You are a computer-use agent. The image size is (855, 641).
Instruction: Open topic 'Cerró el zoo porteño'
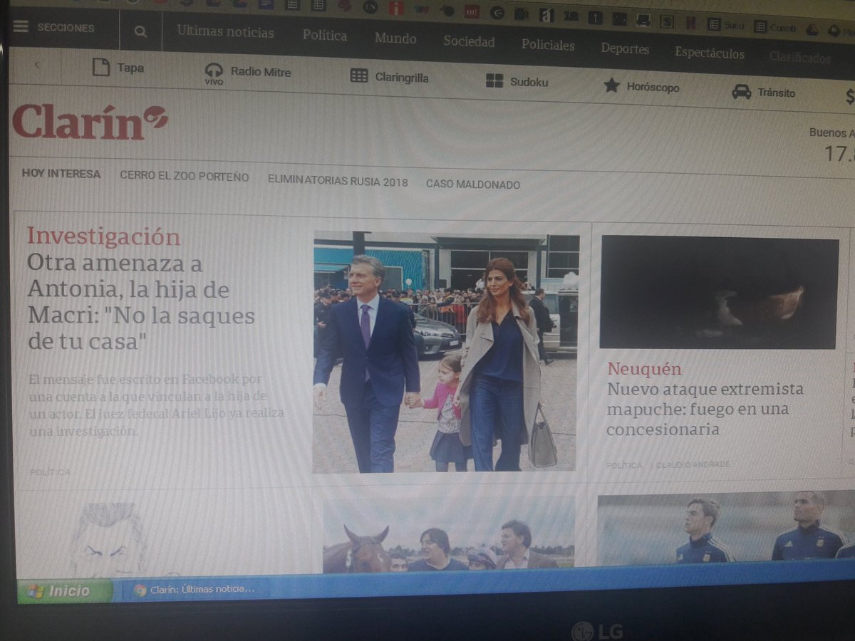click(185, 177)
